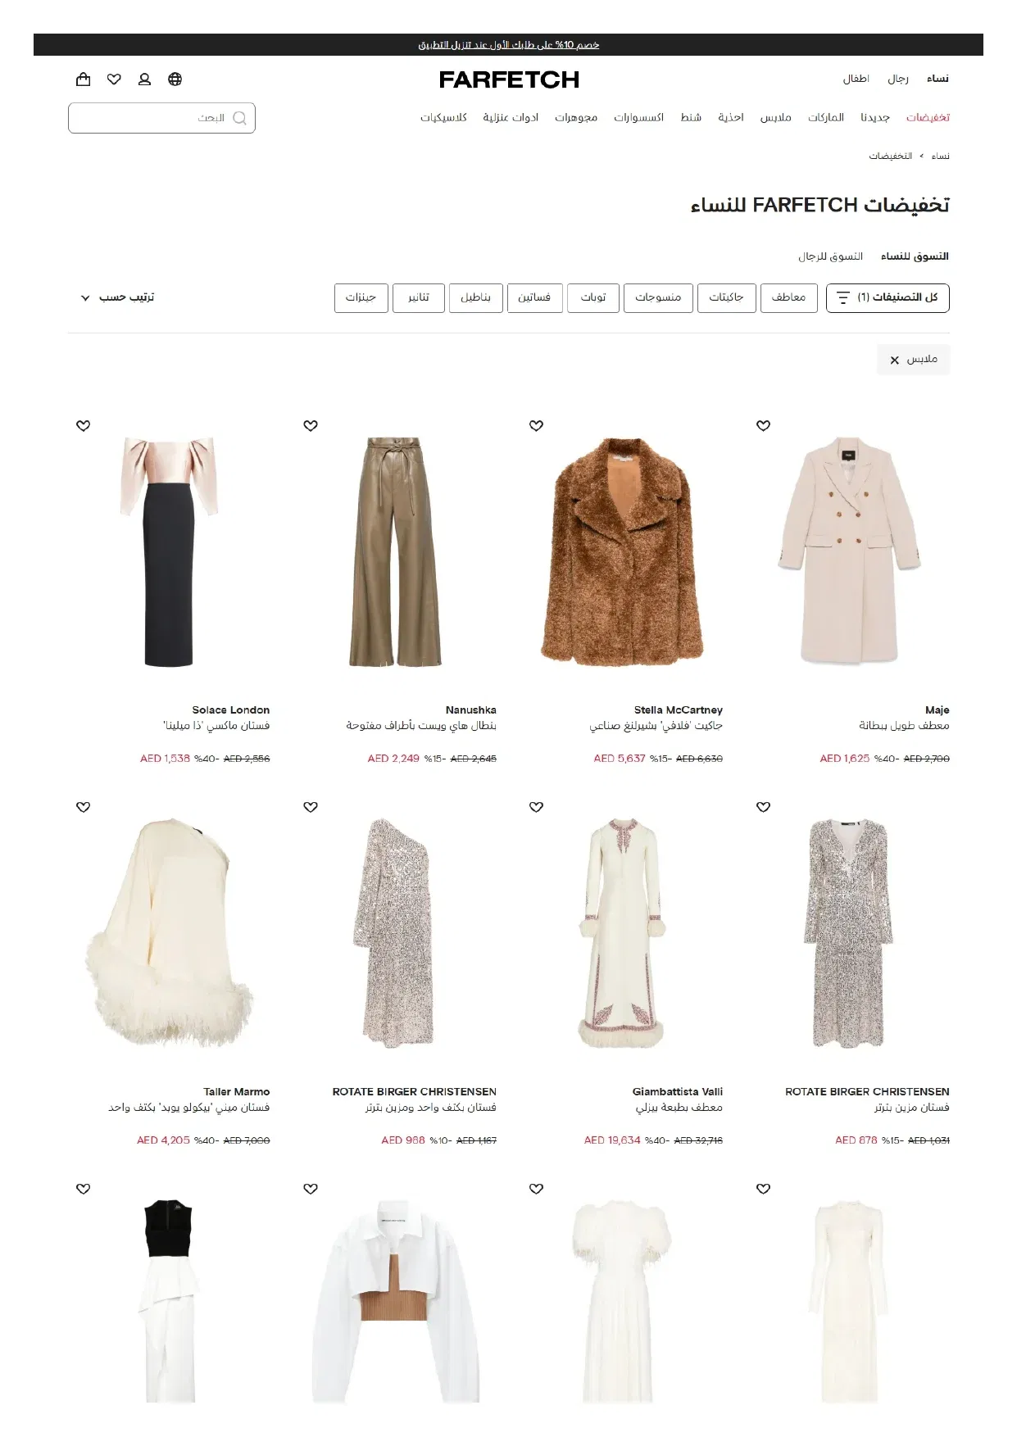Filter by فساتين category button
1017x1437 pixels.
[x=534, y=297]
